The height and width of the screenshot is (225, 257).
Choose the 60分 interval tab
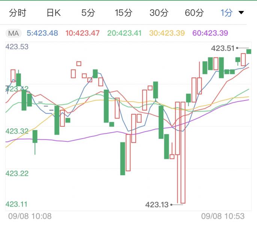(x=194, y=13)
